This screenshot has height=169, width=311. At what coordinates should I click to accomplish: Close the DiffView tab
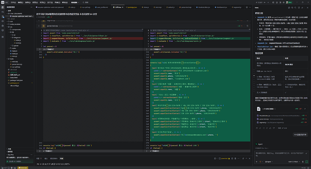[123, 7]
